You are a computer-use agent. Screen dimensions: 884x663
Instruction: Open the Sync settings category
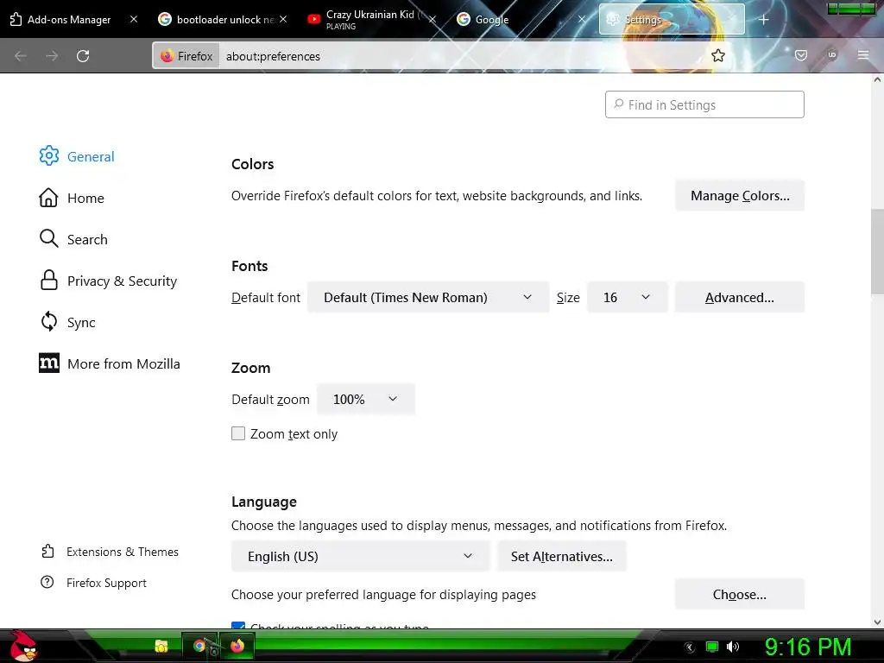click(81, 322)
